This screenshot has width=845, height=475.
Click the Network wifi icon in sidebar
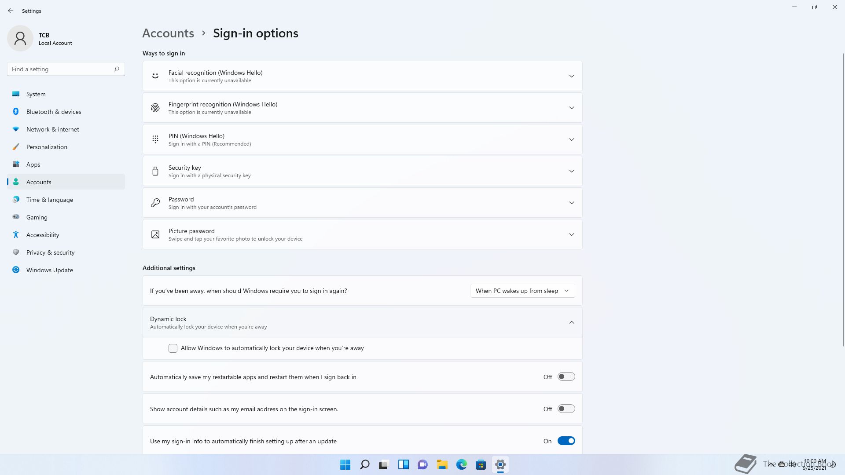pyautogui.click(x=16, y=129)
